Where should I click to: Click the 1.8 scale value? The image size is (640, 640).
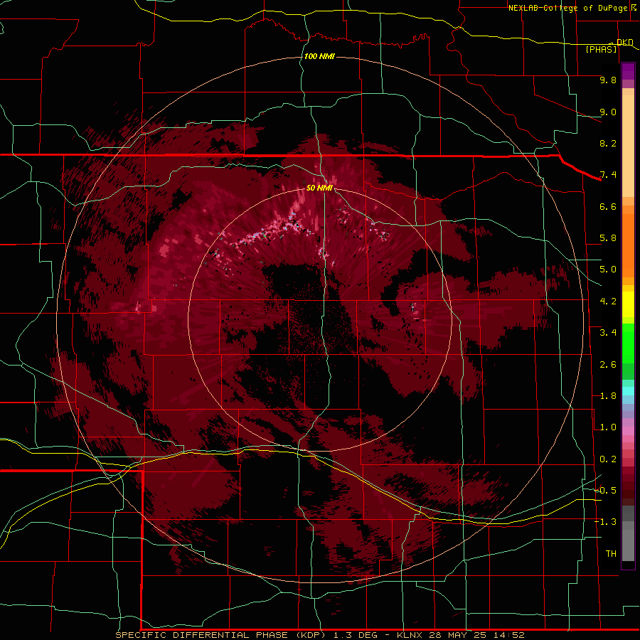point(608,396)
